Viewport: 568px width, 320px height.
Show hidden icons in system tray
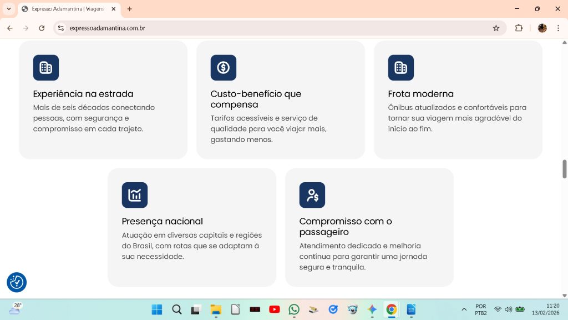[x=464, y=309]
